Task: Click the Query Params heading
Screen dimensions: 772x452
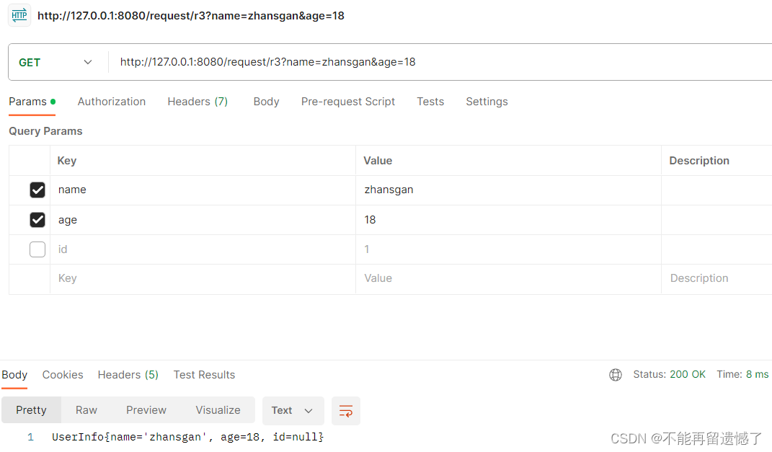Action: pos(45,131)
